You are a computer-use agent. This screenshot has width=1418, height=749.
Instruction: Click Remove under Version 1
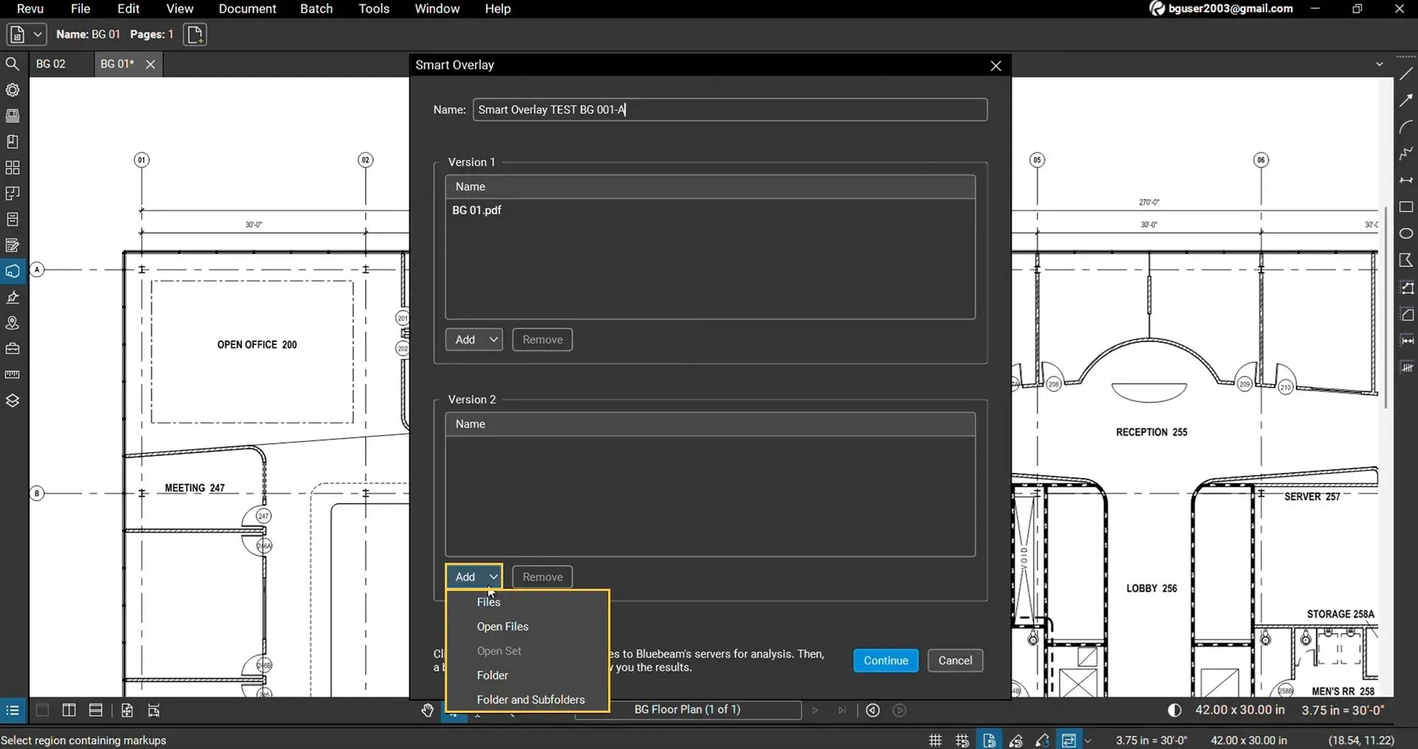(x=542, y=340)
